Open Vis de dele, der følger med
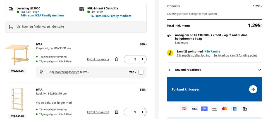The width and height of the screenshot is (268, 119). click(54, 103)
